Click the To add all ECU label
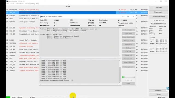Image resolution: width=175 pixels, height=98 pixels. coord(158,21)
